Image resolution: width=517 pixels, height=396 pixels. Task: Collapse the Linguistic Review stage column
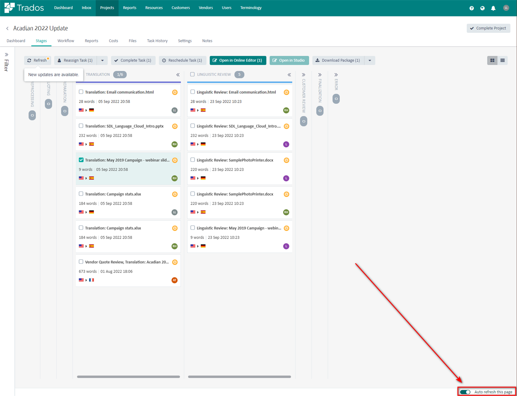pyautogui.click(x=289, y=75)
